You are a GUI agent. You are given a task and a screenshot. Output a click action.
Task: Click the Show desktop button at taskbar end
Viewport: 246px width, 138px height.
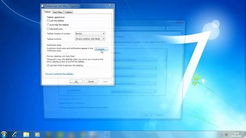(x=244, y=135)
